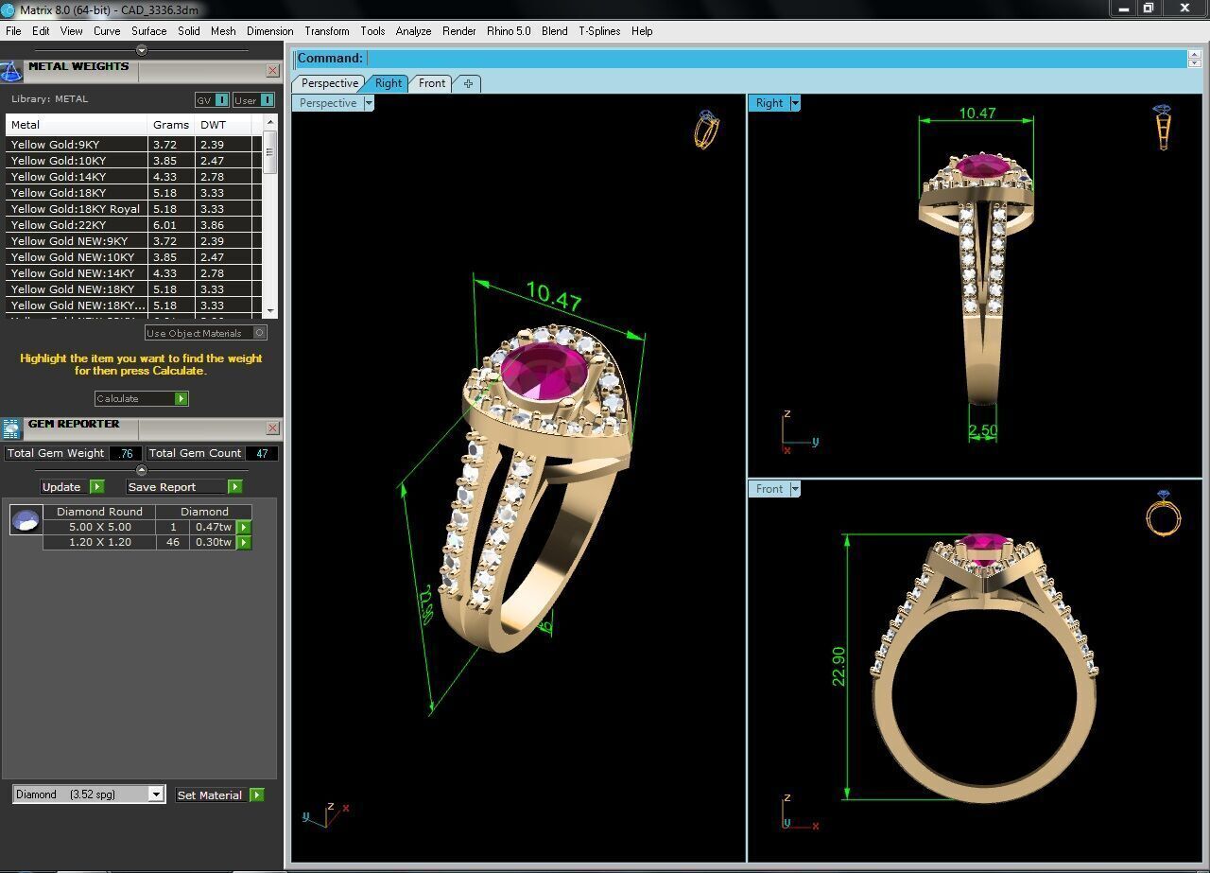Open the Perspective viewport title dropdown
Screen dimensions: 1210x873
369,103
